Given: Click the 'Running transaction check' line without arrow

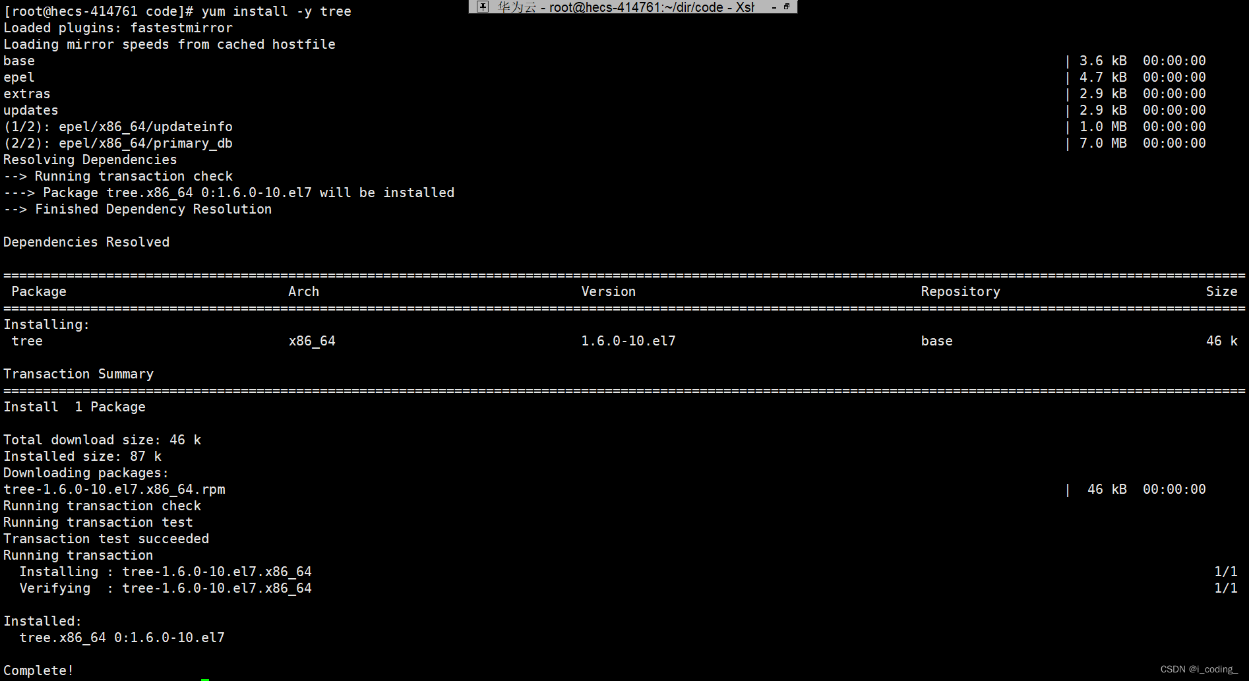Looking at the screenshot, I should click(x=102, y=506).
